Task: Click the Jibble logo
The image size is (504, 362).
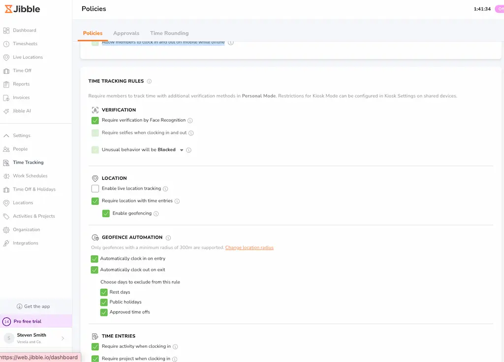Action: tap(23, 9)
